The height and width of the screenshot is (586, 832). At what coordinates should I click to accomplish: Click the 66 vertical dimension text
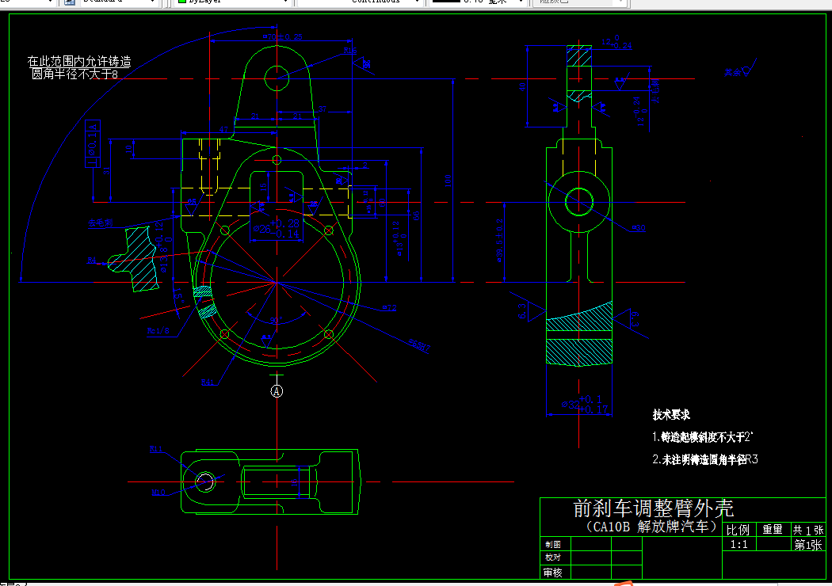(x=416, y=215)
